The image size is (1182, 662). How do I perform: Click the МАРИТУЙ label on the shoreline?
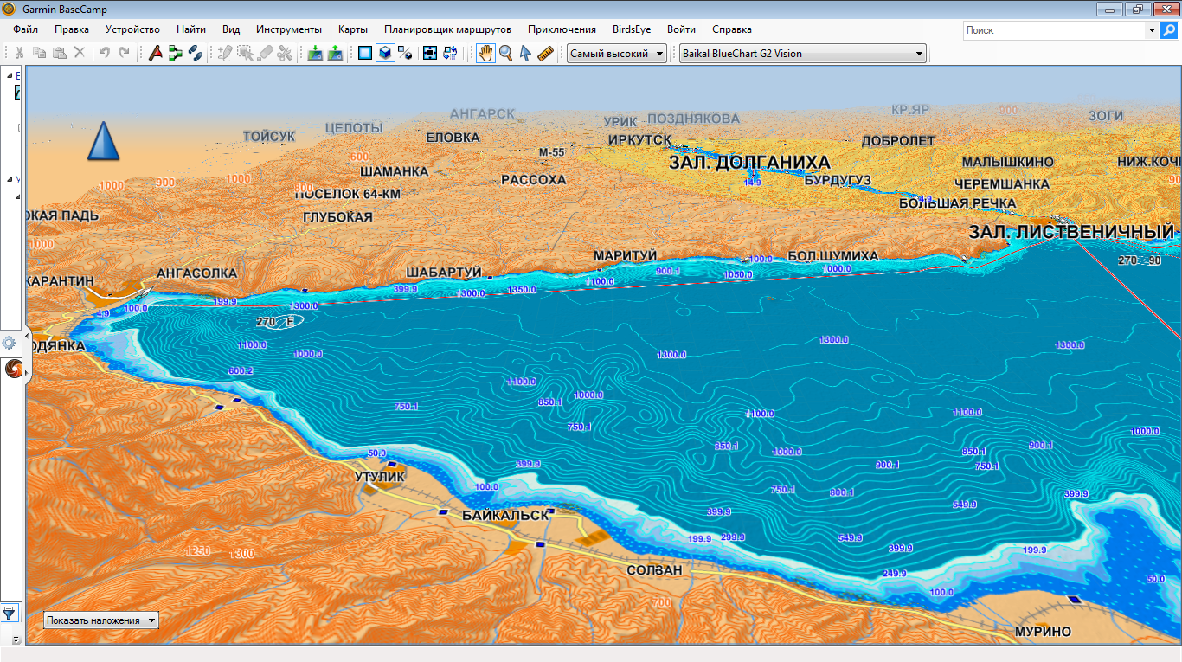pyautogui.click(x=626, y=255)
